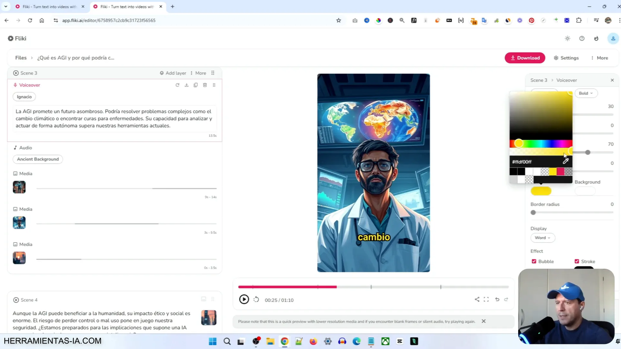Regenerate the Scene 3 voiceover audio

(x=177, y=85)
